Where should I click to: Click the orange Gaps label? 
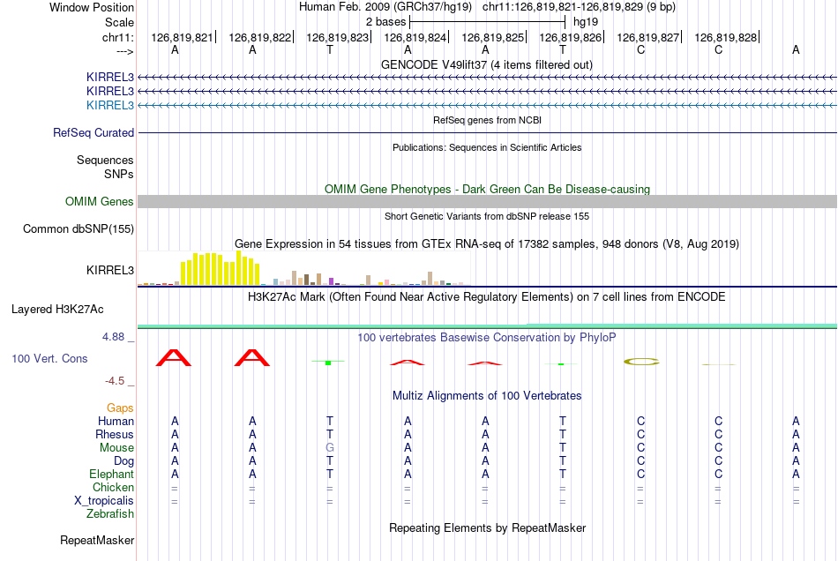pos(120,408)
